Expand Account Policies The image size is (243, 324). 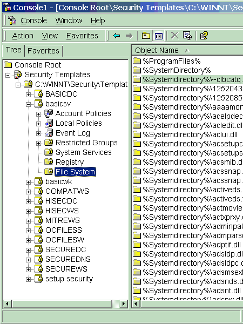pos(38,114)
